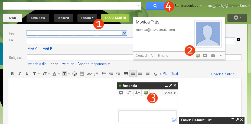The height and width of the screenshot is (124, 251).
Task: Insert an emoticon from toolbar
Action: point(74,74)
